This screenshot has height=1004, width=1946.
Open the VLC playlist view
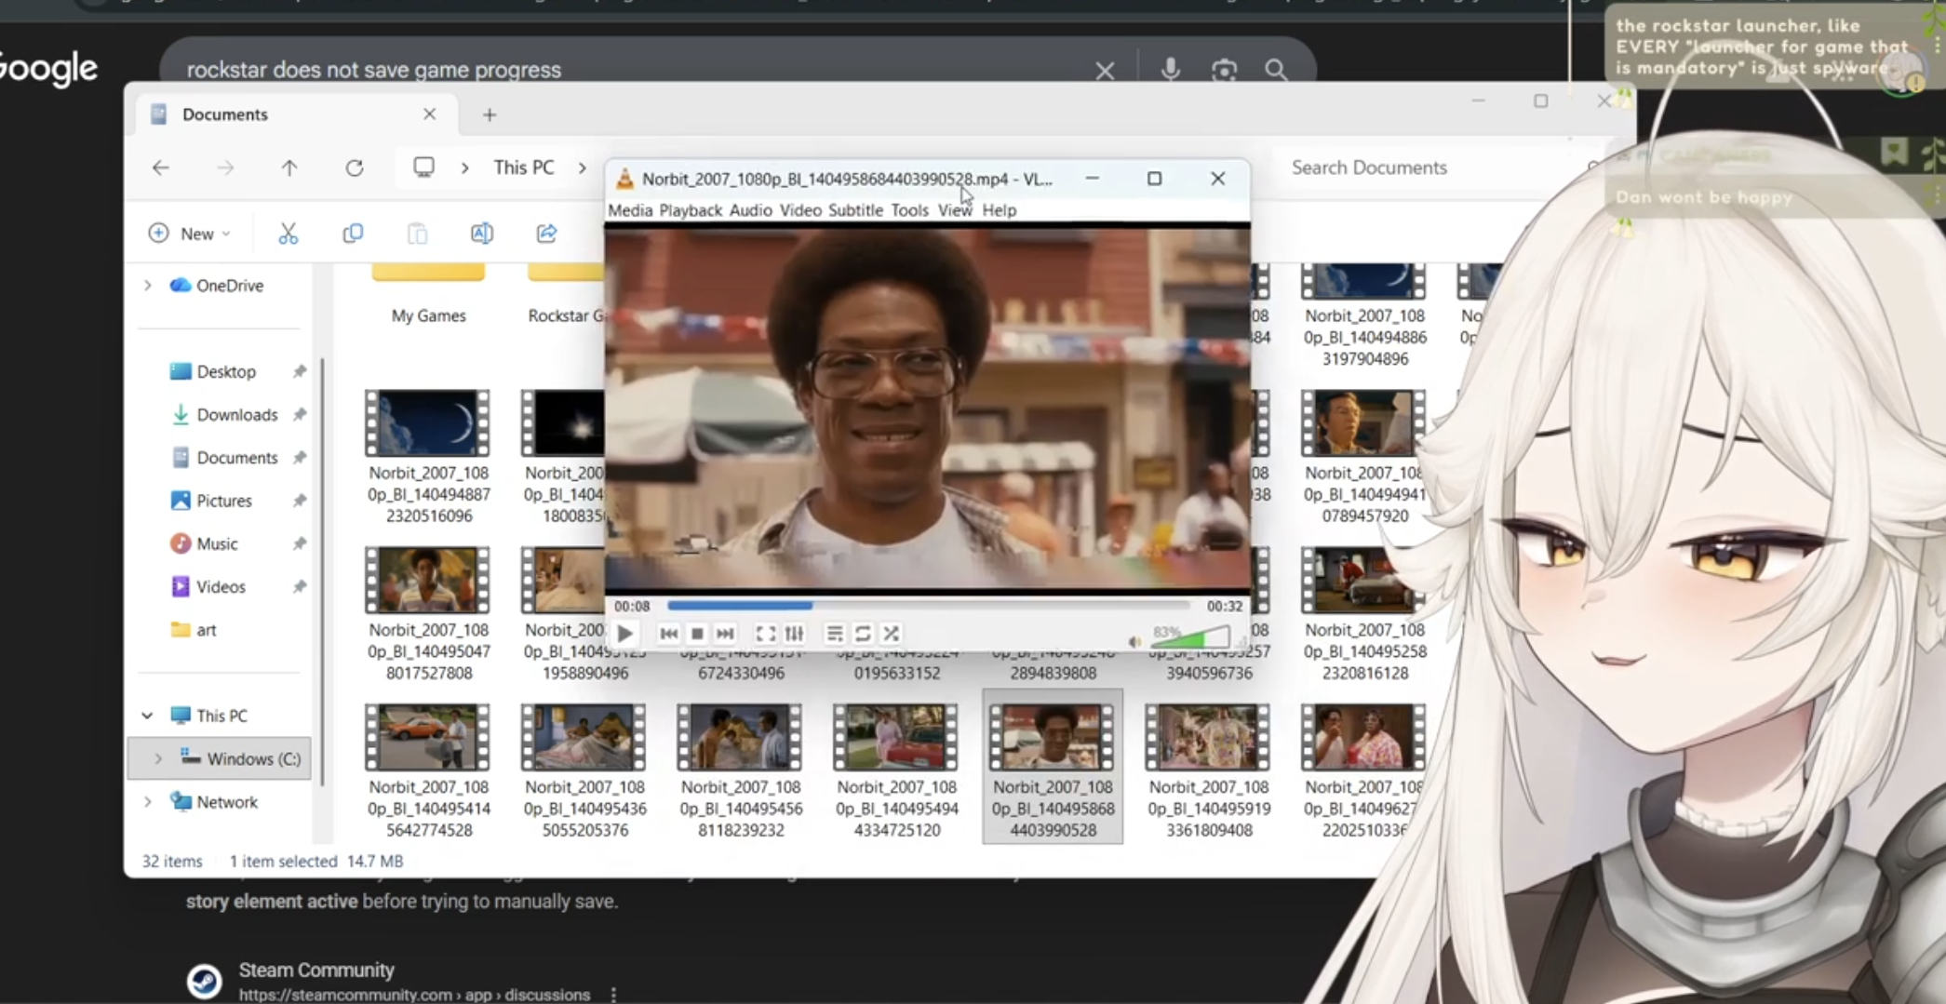[835, 634]
